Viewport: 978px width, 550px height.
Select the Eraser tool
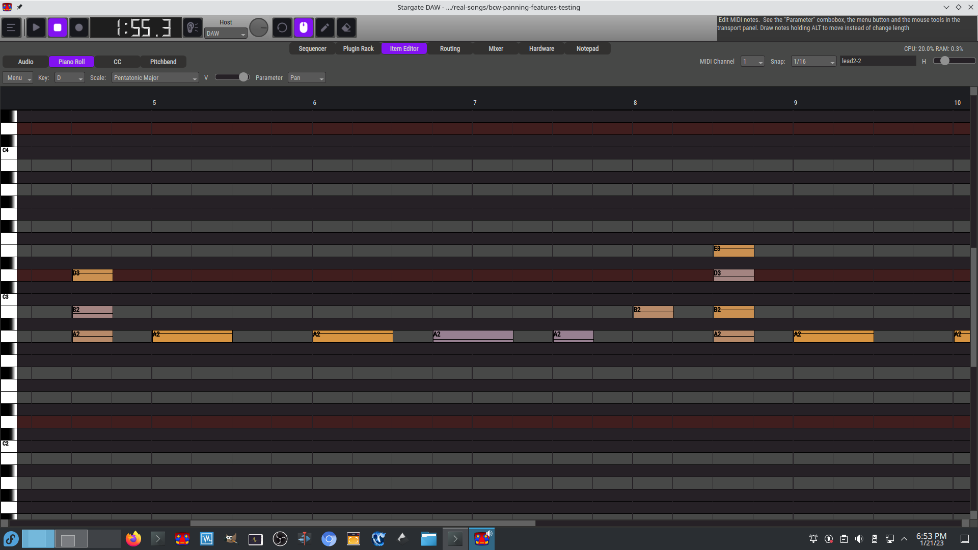[346, 28]
